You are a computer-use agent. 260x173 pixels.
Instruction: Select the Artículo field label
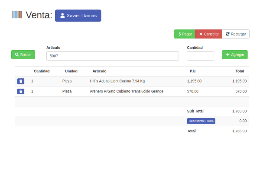coord(53,48)
